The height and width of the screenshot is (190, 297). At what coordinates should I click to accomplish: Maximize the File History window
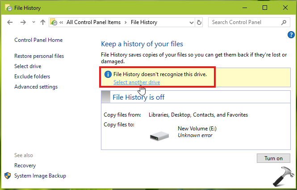(265, 8)
